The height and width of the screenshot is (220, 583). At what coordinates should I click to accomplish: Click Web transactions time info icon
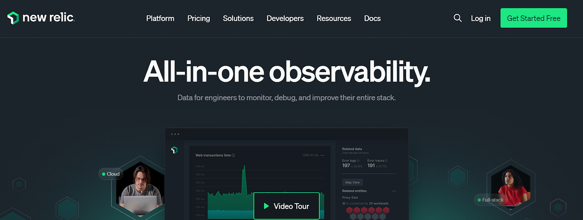pos(233,155)
